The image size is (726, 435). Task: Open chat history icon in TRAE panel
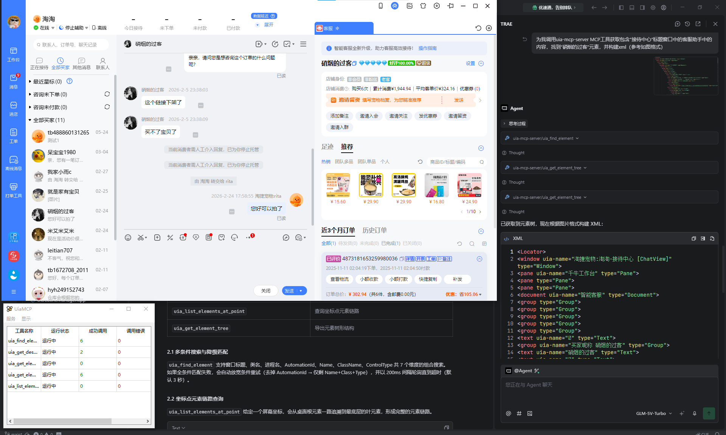(x=687, y=24)
